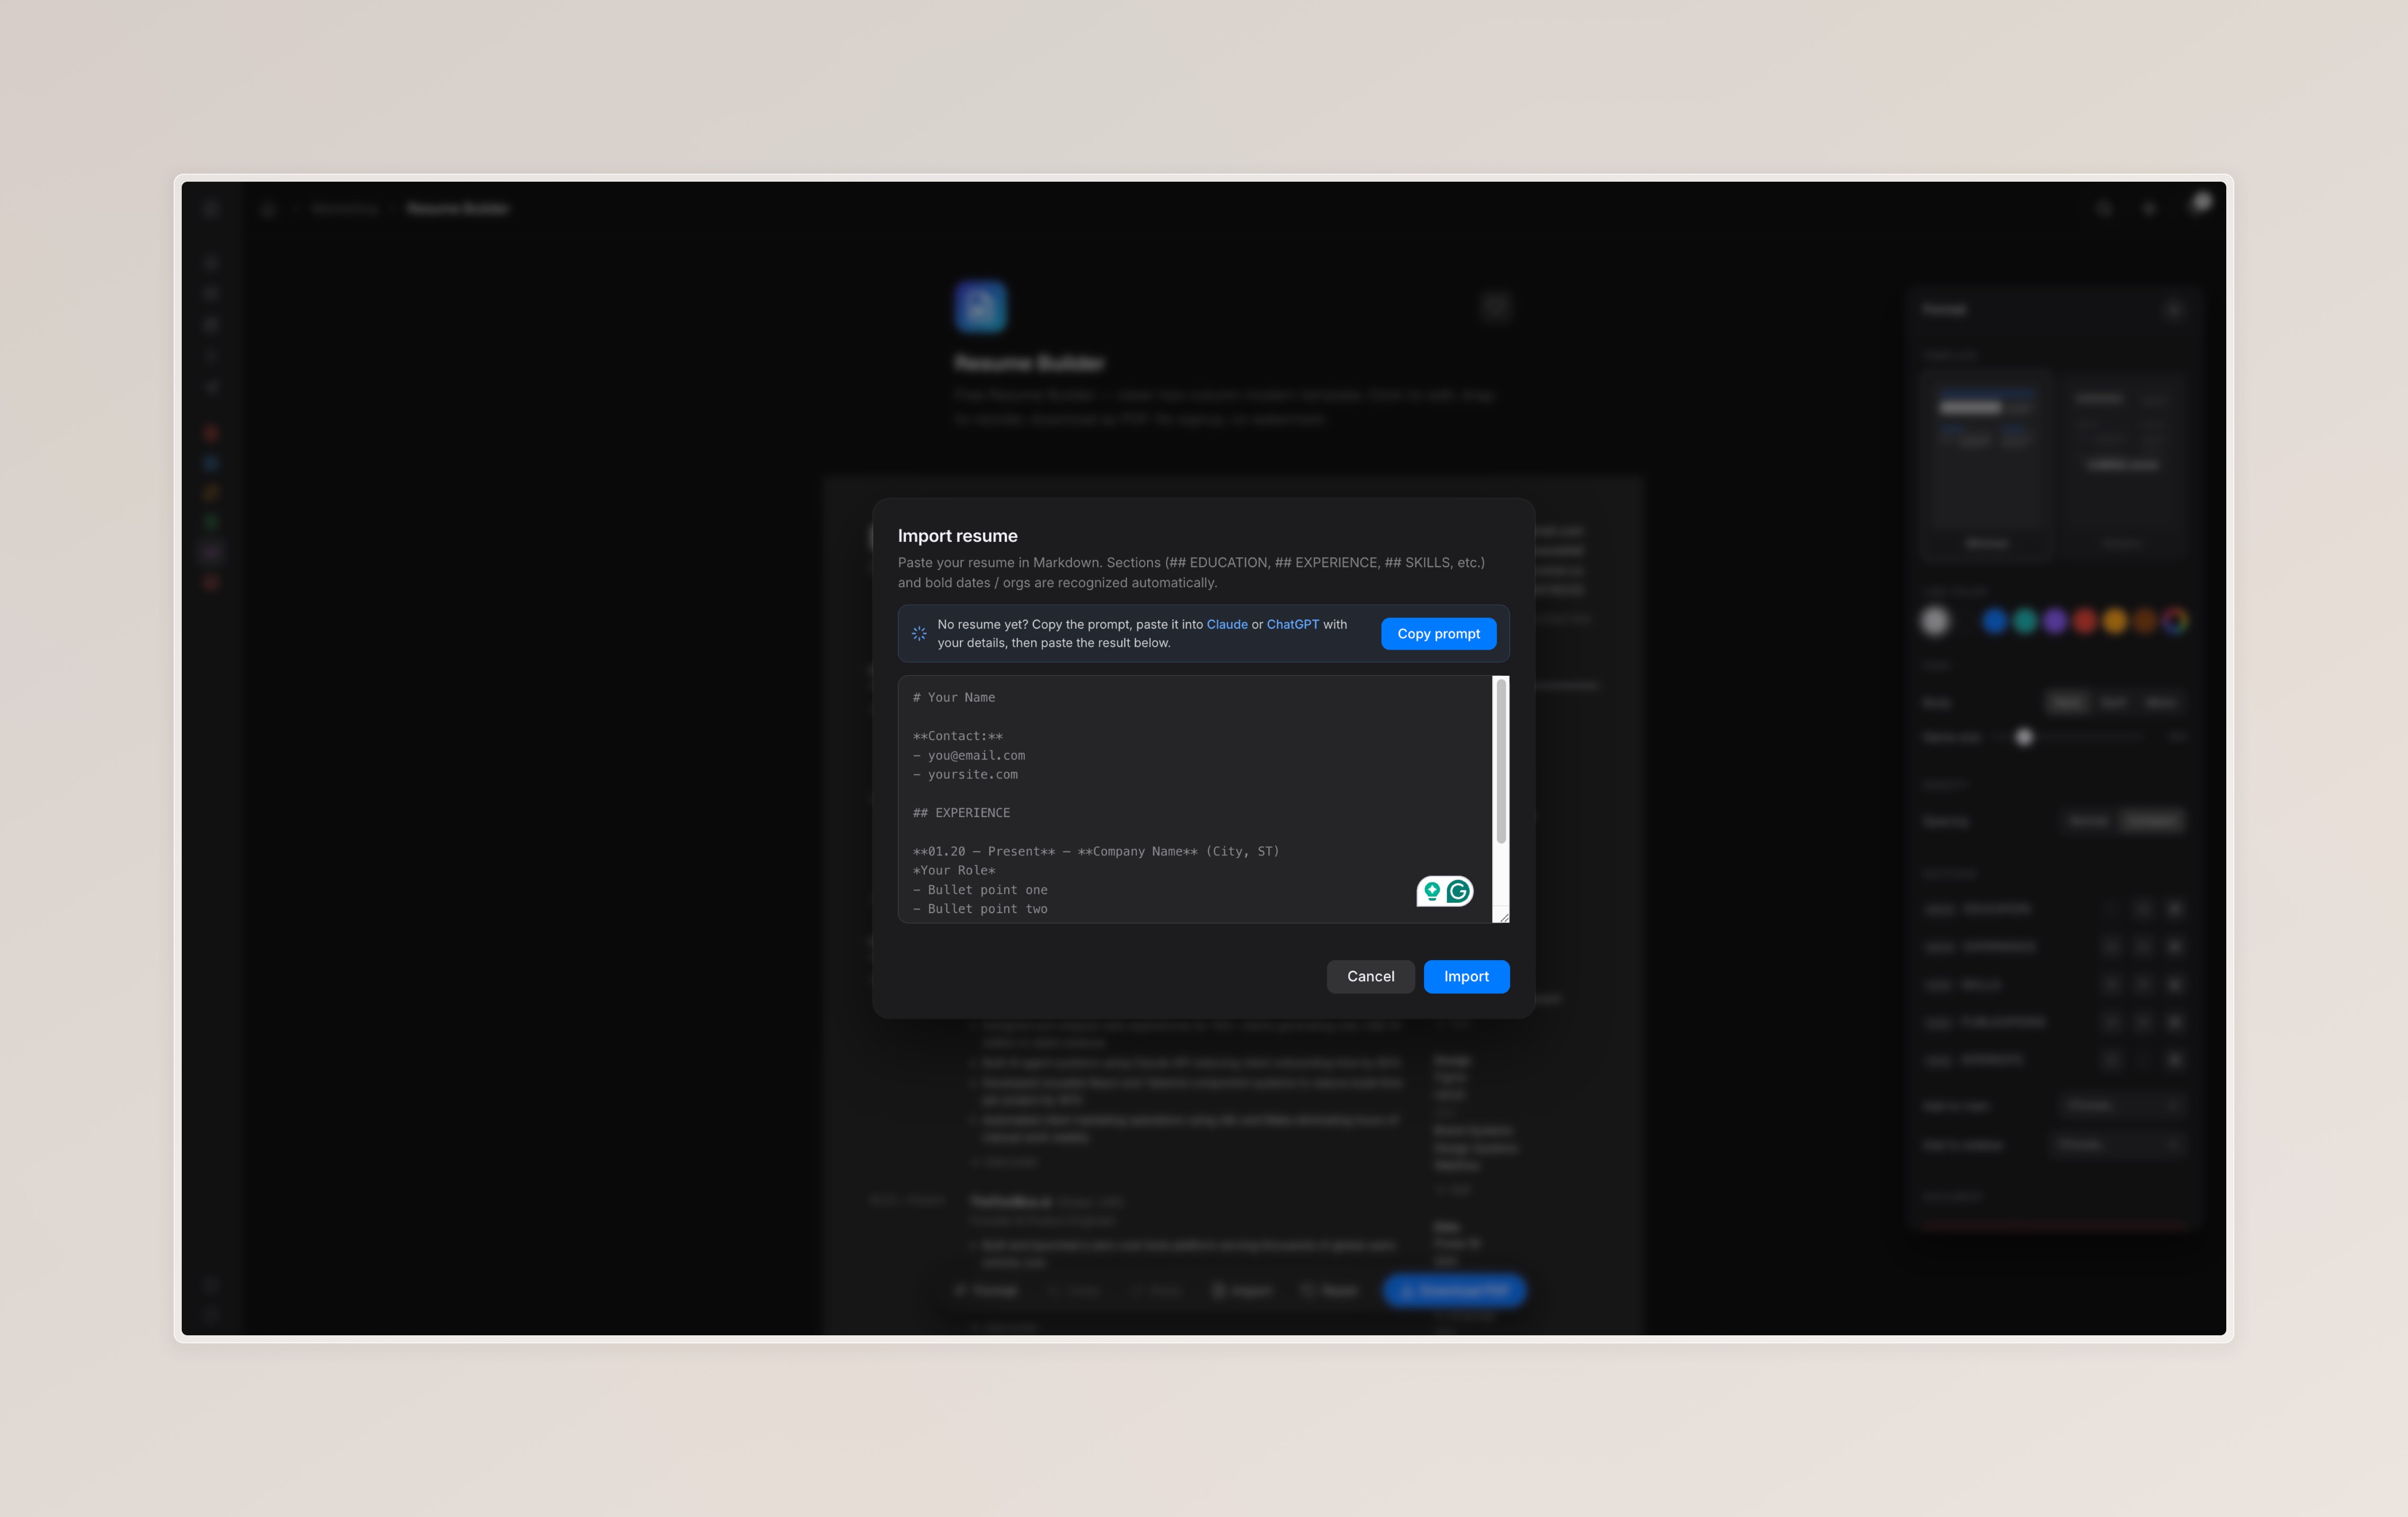
Task: Pick the teal accent color swatch
Action: [2024, 621]
